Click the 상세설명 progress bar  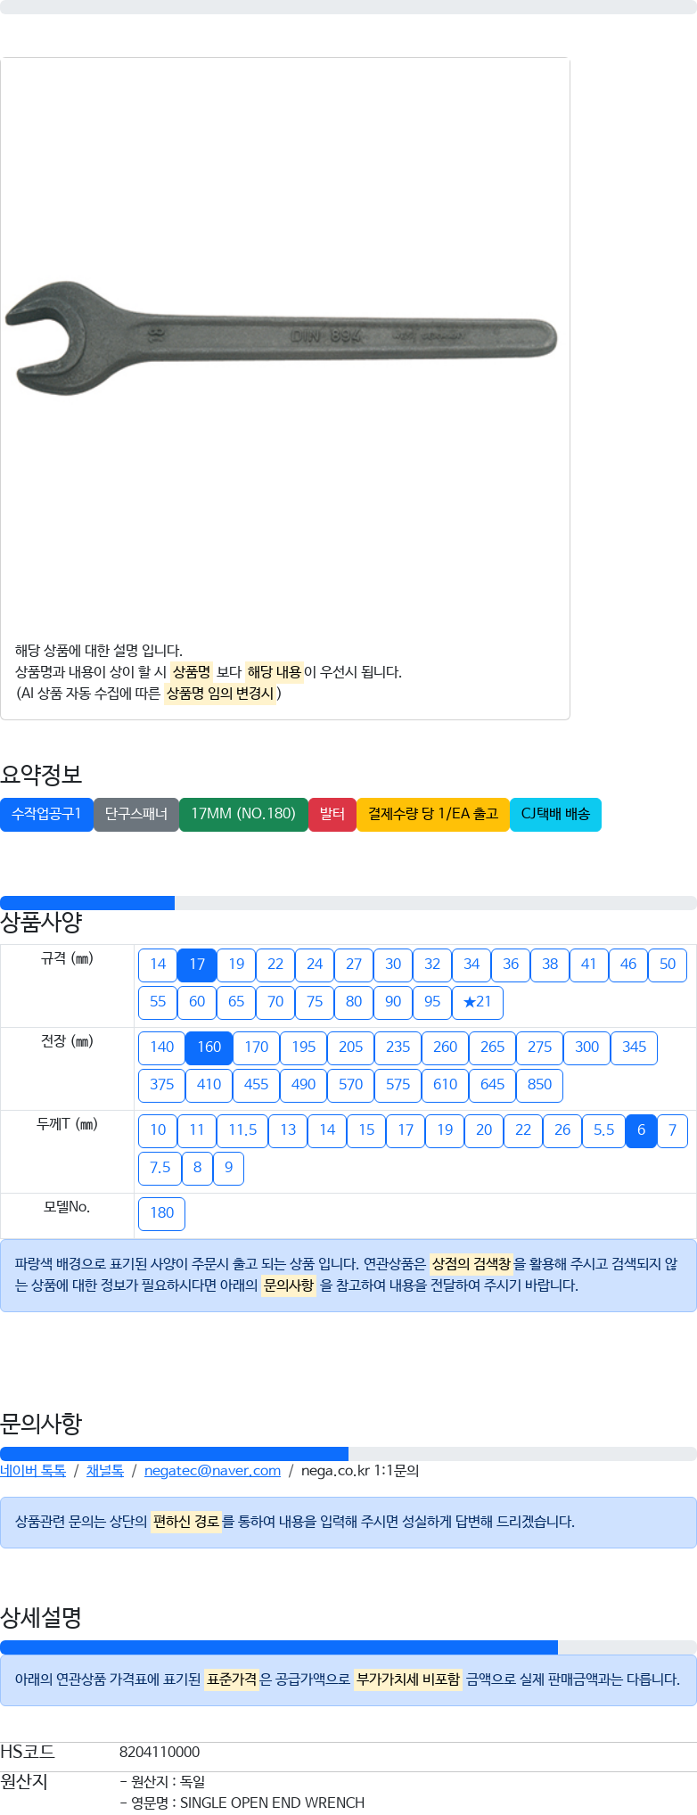click(279, 1647)
